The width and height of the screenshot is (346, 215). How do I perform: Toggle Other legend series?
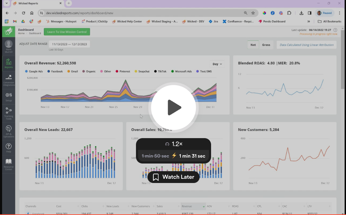tap(105, 71)
